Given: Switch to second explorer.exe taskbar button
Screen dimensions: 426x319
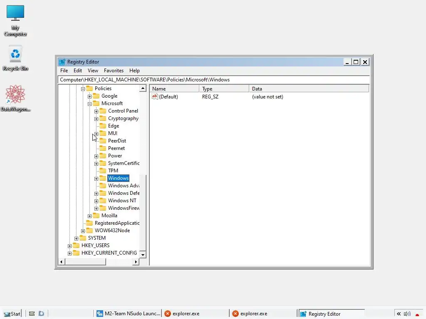Looking at the screenshot, I should click(x=263, y=314).
